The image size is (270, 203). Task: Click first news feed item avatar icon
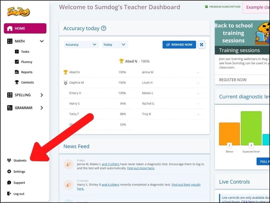pos(68,164)
